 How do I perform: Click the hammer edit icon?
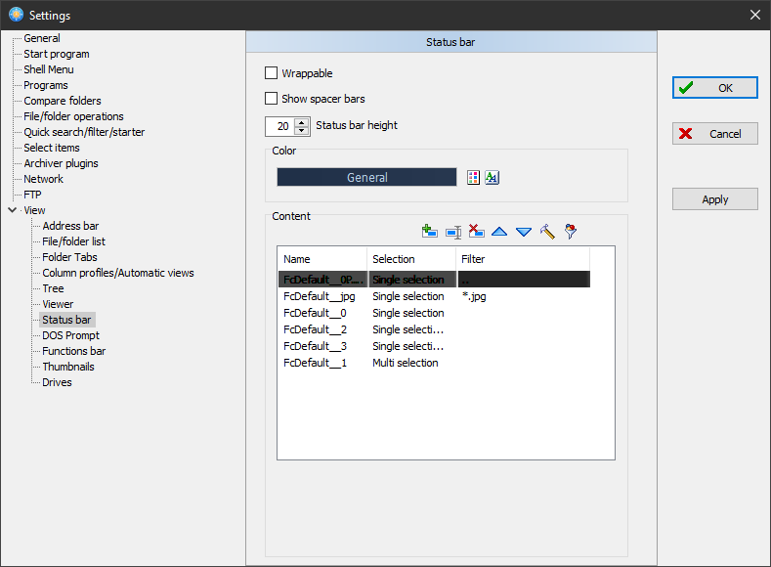[547, 232]
